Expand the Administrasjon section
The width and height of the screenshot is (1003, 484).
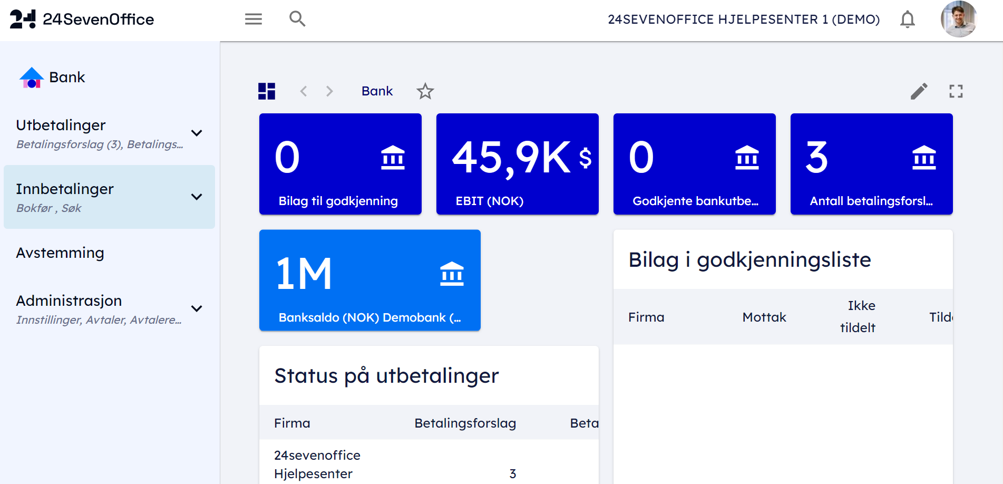tap(197, 308)
